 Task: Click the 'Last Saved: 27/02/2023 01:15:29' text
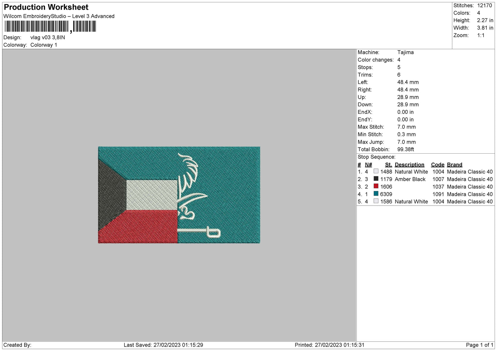coord(163,345)
